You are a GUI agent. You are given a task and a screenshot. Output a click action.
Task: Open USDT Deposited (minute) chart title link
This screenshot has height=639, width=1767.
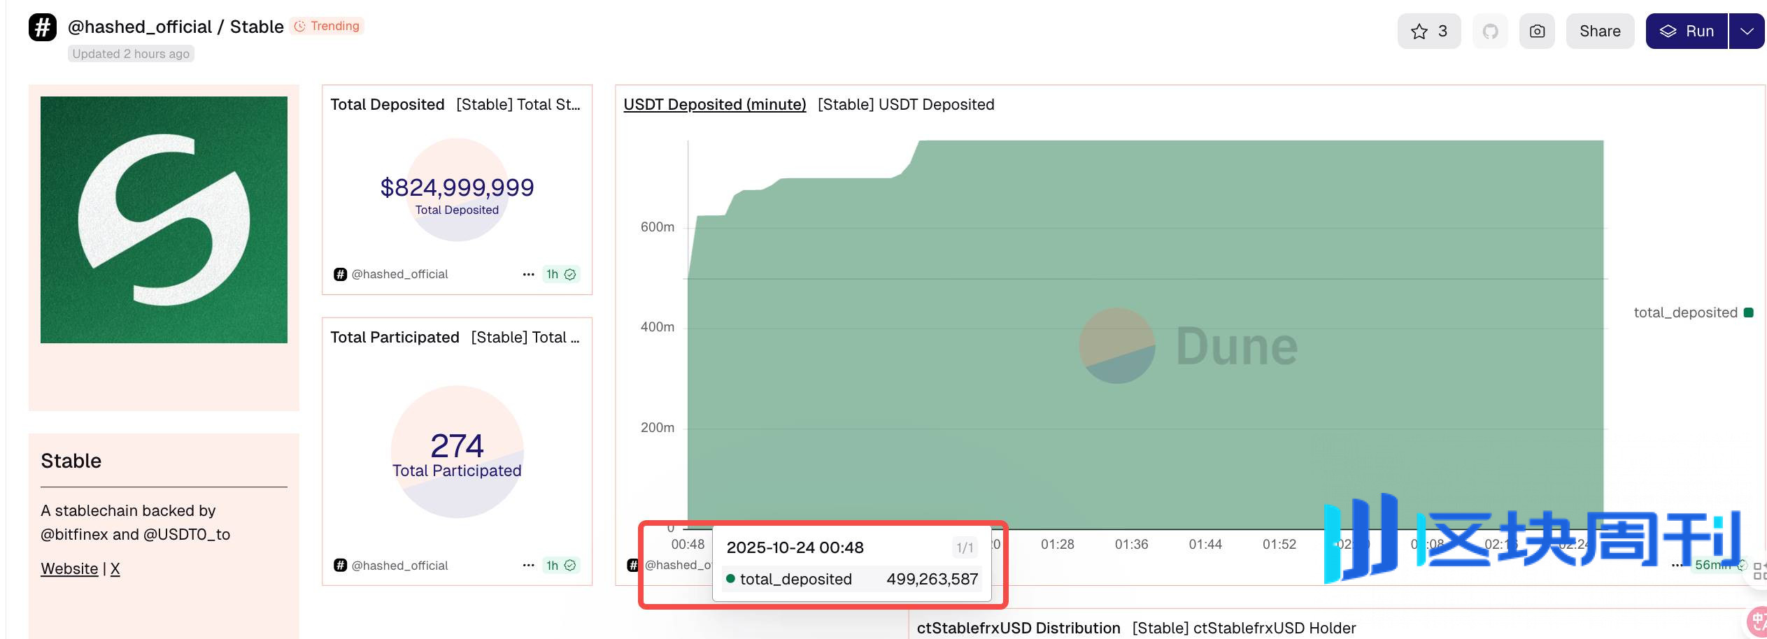tap(714, 105)
